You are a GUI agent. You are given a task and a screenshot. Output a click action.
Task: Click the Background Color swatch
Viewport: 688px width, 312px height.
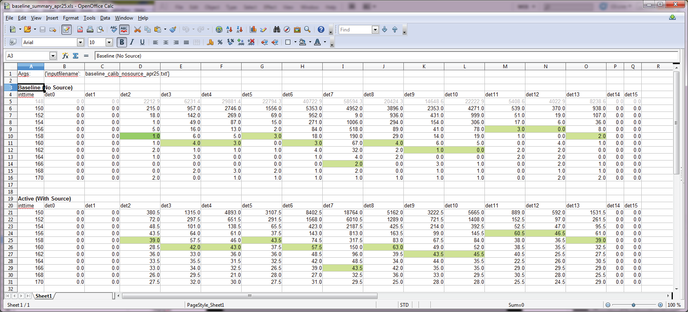coord(303,42)
